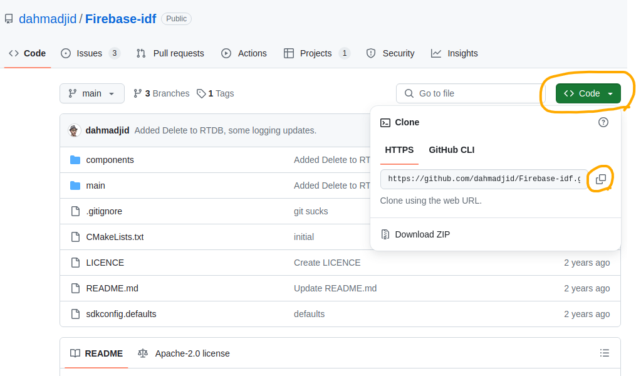The image size is (636, 376).
Task: Go to the Actions tab
Action: point(244,53)
